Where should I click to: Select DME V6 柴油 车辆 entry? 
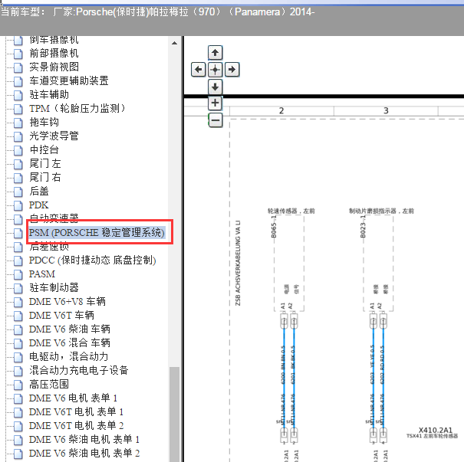pyautogui.click(x=70, y=329)
